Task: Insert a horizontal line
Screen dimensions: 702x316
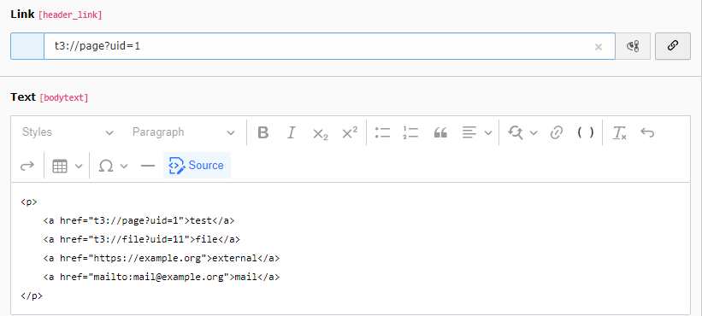Action: coord(148,166)
